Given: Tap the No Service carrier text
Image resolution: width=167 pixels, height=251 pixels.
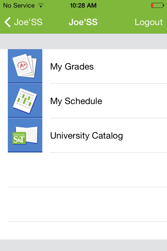Looking at the screenshot, I should 19,5.
